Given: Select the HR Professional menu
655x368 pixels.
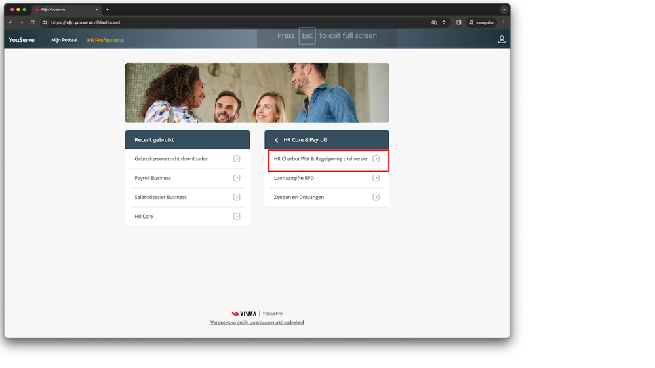Looking at the screenshot, I should 106,40.
